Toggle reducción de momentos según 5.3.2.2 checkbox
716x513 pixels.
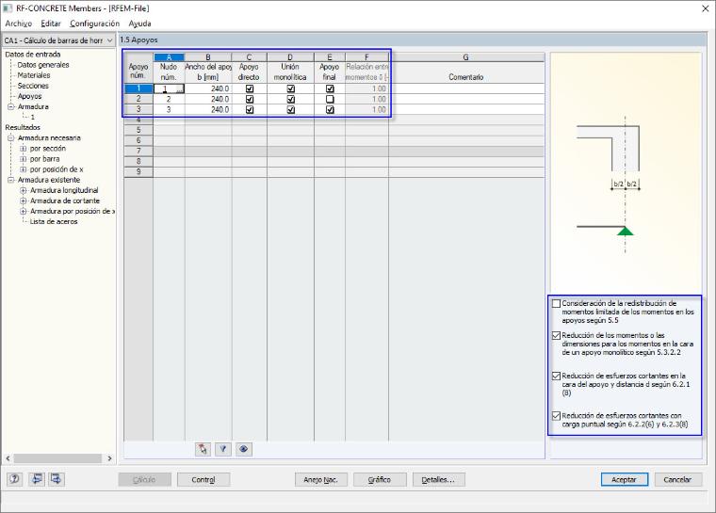pos(556,335)
